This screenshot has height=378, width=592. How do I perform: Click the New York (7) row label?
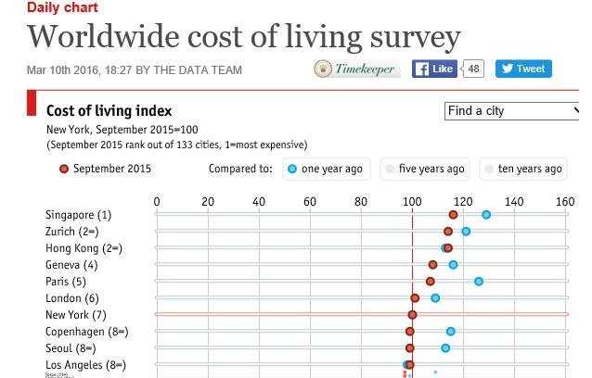tap(76, 315)
